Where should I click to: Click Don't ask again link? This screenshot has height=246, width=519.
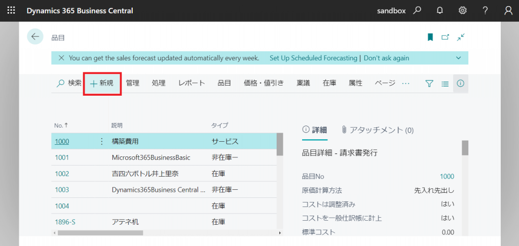386,58
